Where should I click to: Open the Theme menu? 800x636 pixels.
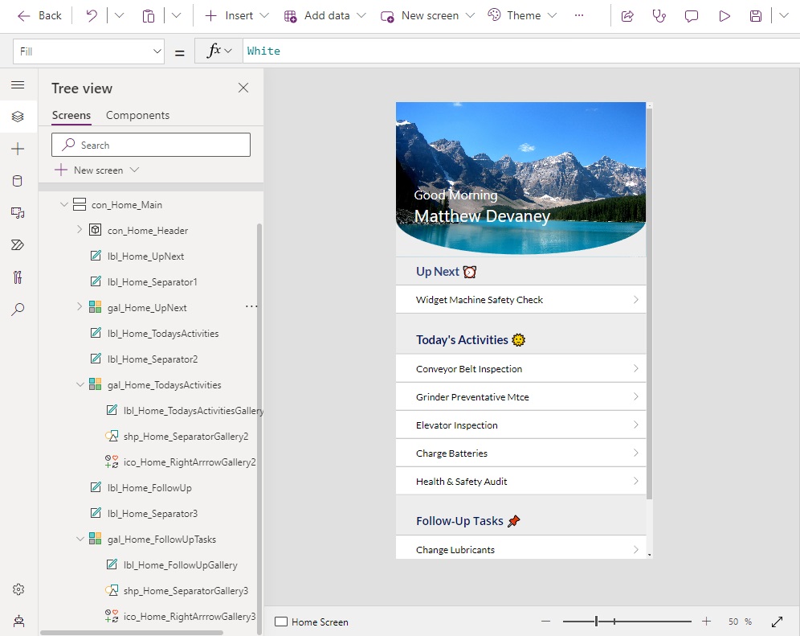point(522,16)
